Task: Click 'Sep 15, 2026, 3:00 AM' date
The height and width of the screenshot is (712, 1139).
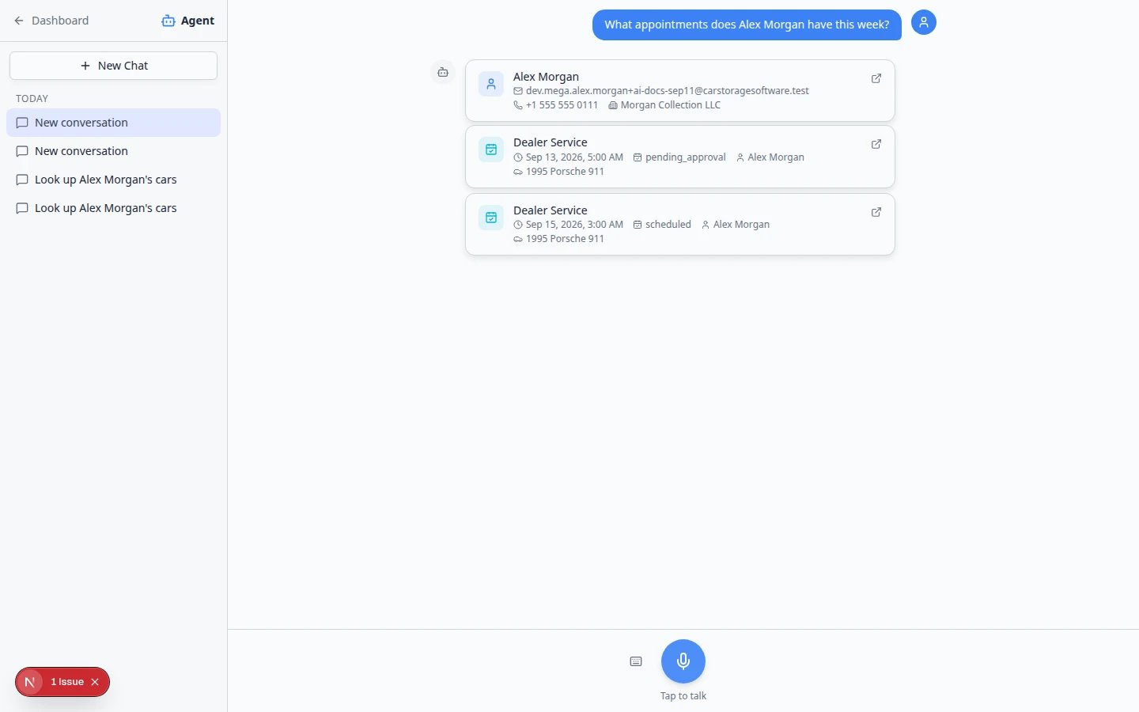Action: [x=574, y=225]
